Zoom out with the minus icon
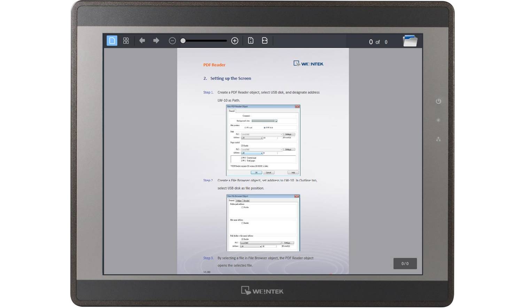This screenshot has height=308, width=514. click(172, 41)
